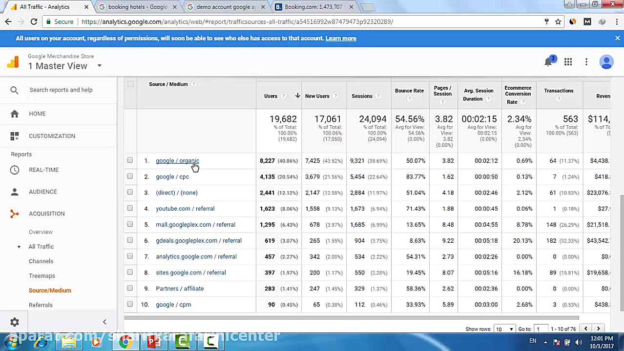This screenshot has width=624, height=351.
Task: Open Admin settings gear icon
Action: pyautogui.click(x=15, y=322)
